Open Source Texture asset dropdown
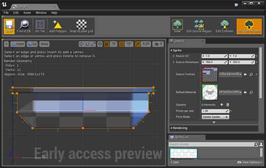 pyautogui.click(x=230, y=74)
